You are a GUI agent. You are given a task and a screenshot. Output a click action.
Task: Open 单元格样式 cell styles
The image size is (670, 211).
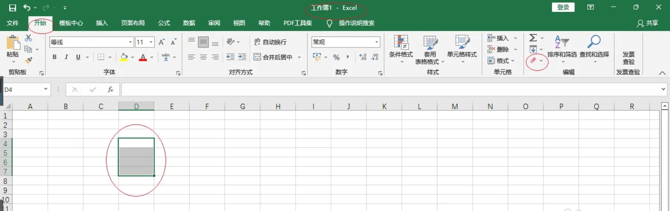[x=462, y=49]
